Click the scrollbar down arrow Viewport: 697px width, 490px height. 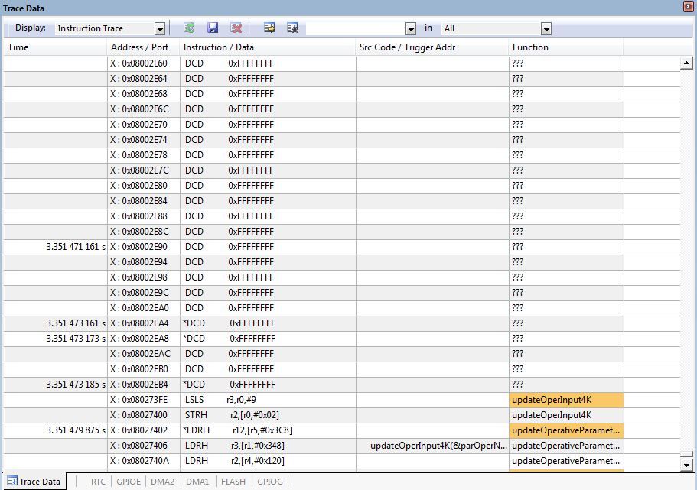(686, 465)
